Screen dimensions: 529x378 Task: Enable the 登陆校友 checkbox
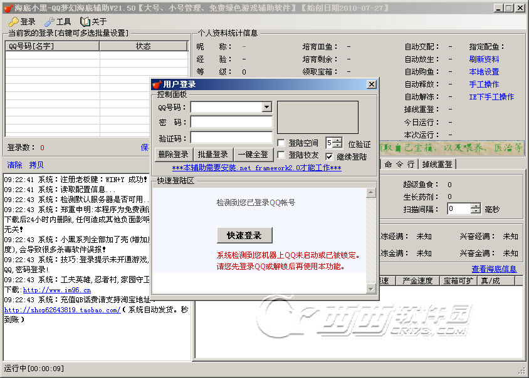coord(281,155)
